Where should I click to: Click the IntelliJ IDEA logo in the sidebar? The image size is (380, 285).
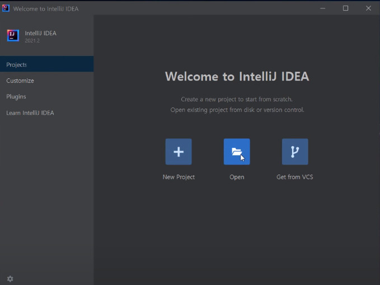pyautogui.click(x=13, y=36)
